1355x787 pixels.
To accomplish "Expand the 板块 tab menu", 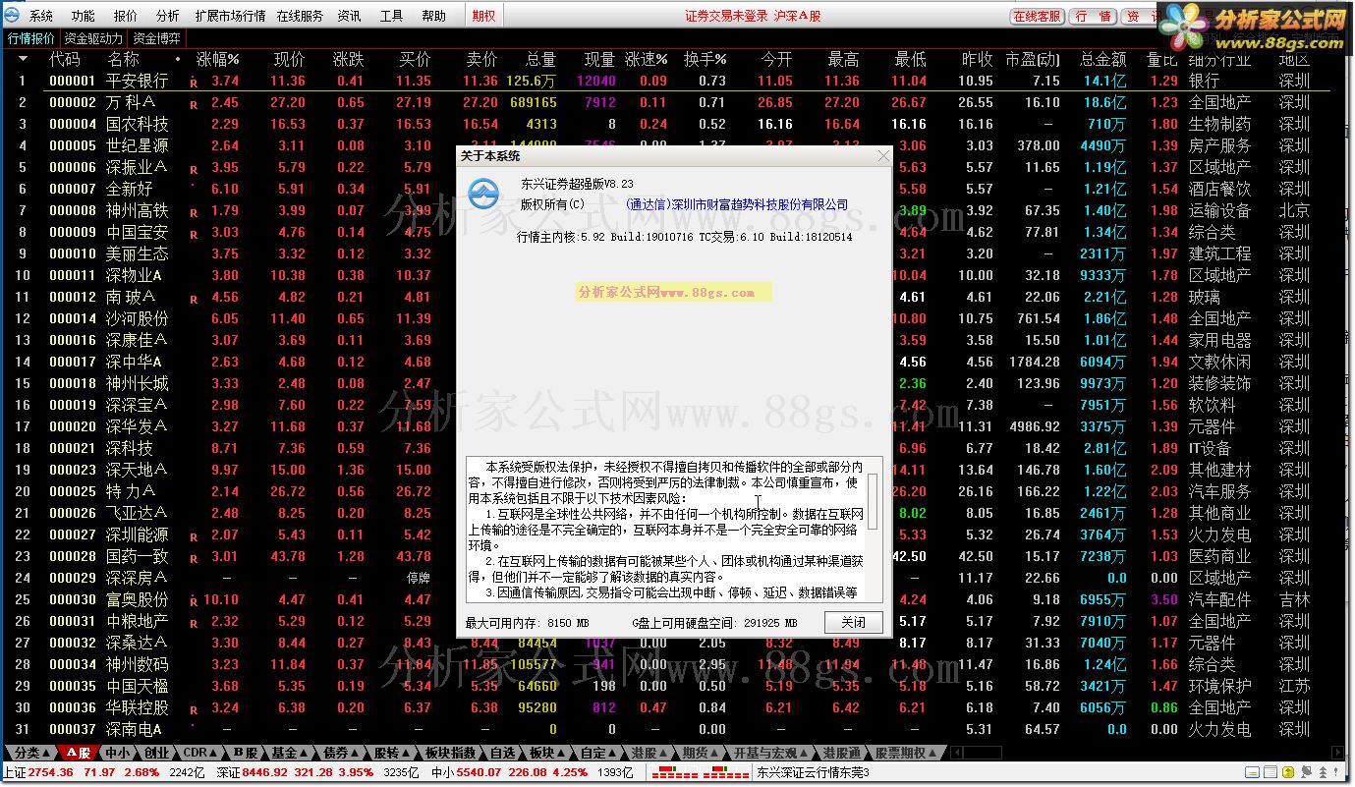I will pyautogui.click(x=563, y=754).
